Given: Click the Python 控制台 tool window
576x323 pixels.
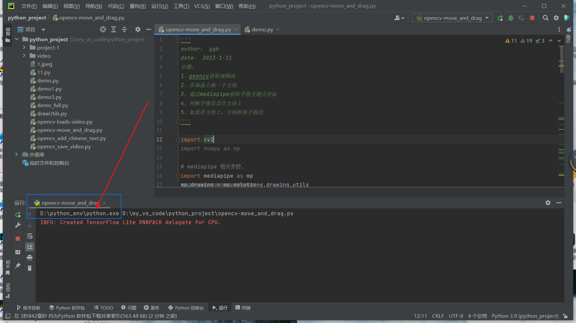Looking at the screenshot, I should point(186,308).
